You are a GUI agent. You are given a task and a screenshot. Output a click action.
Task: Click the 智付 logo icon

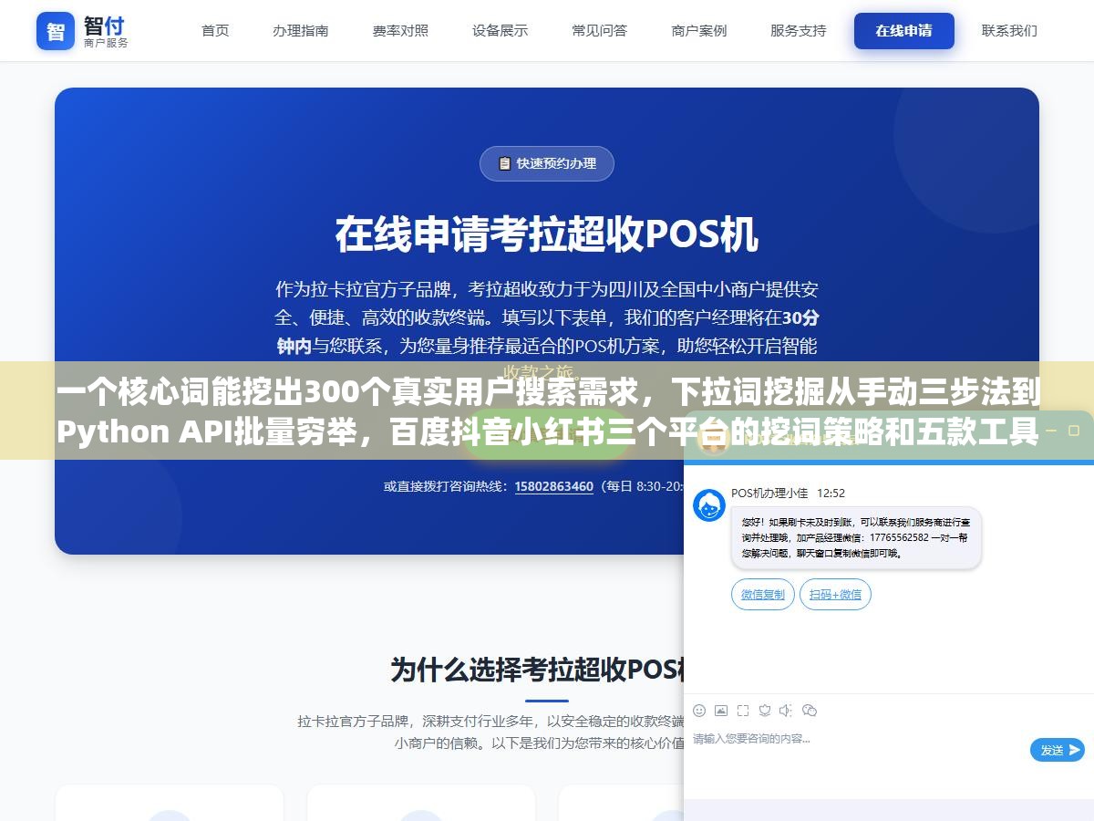[56, 31]
